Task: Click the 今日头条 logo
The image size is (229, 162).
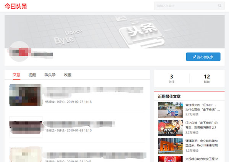Action: (16, 6)
